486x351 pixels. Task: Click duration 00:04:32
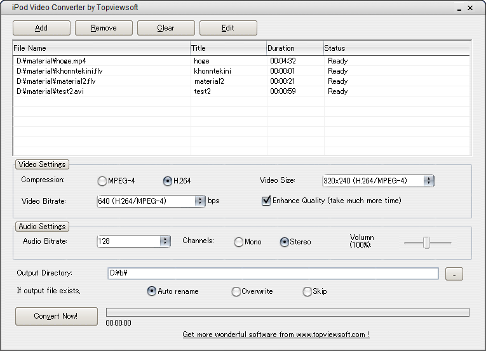283,61
